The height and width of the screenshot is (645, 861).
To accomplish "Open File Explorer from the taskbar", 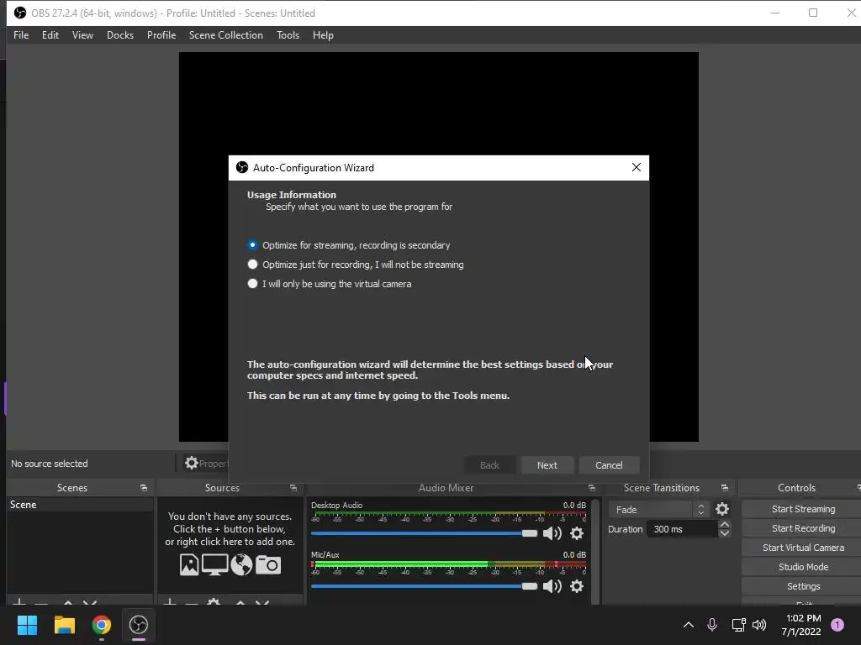I will coord(64,625).
